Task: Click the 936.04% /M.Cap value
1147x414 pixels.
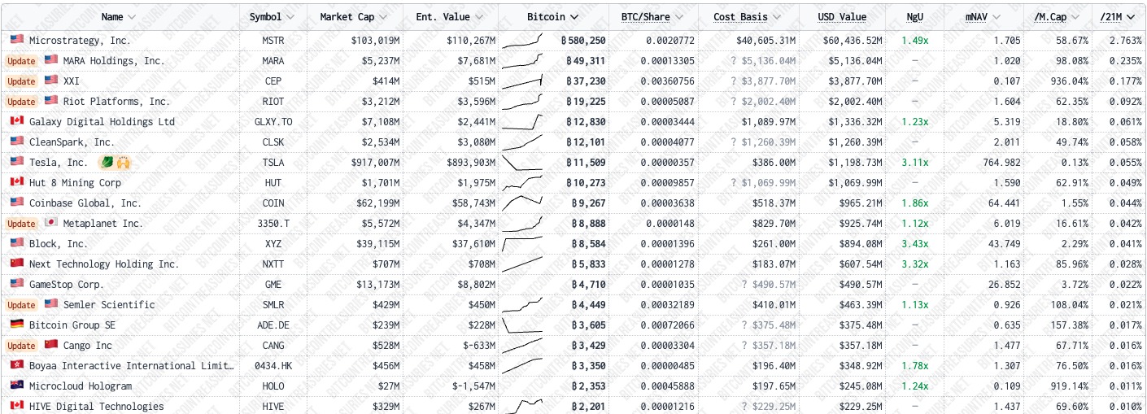Action: coord(1069,81)
